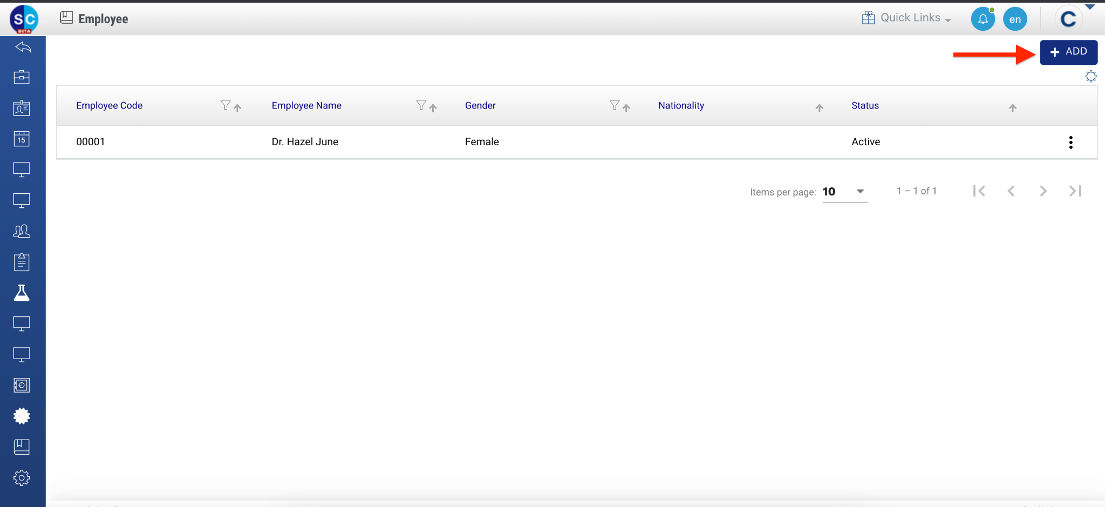Expand the Quick Links dropdown
The height and width of the screenshot is (507, 1105).
[x=906, y=18]
